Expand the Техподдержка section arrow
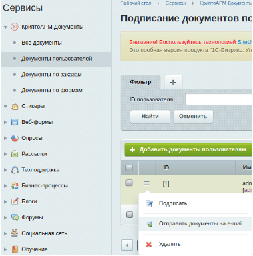The height and width of the screenshot is (256, 253). 5,170
